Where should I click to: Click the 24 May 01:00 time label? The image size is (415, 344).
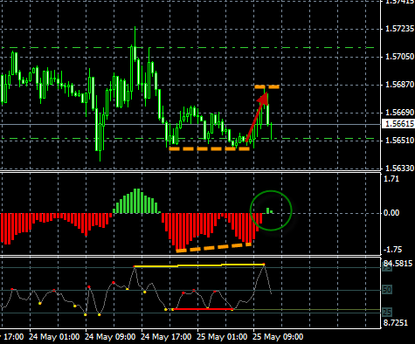tap(54, 337)
